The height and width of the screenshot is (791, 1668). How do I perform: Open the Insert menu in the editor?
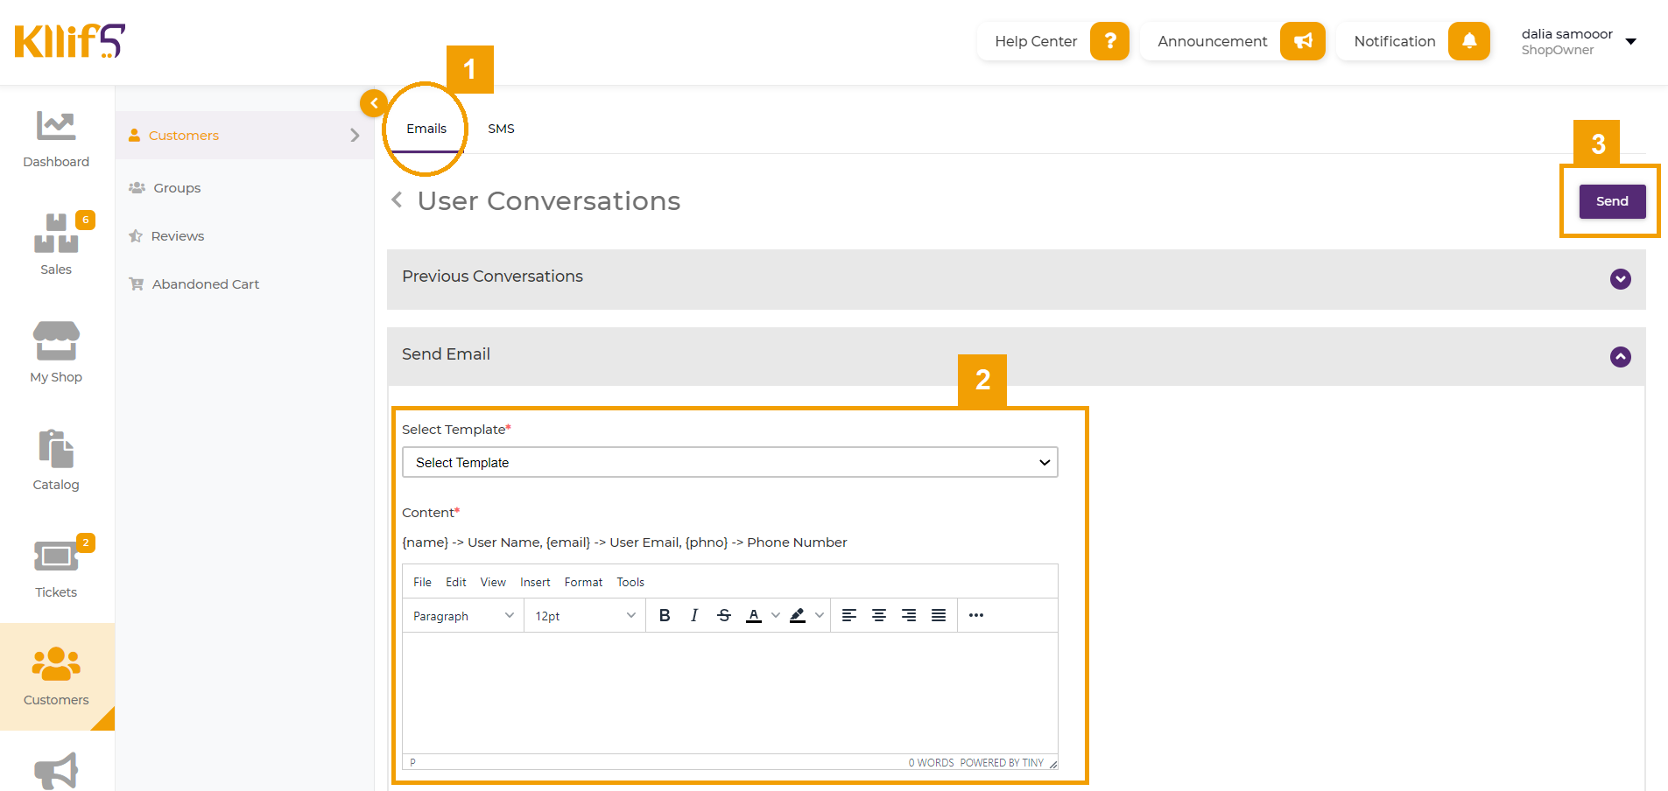(x=535, y=582)
